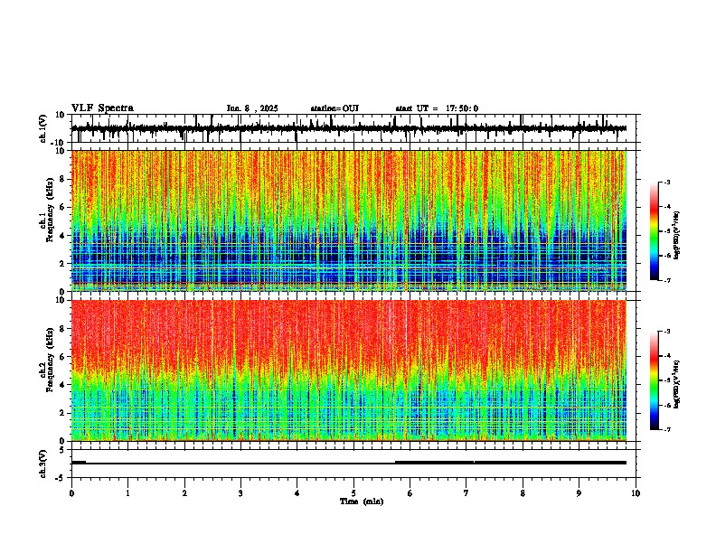Click the ch.1 spectrogram color bar
Image resolution: width=716 pixels, height=553 pixels.
[655, 231]
